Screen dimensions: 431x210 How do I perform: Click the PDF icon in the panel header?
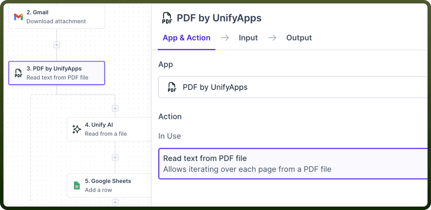(x=167, y=18)
